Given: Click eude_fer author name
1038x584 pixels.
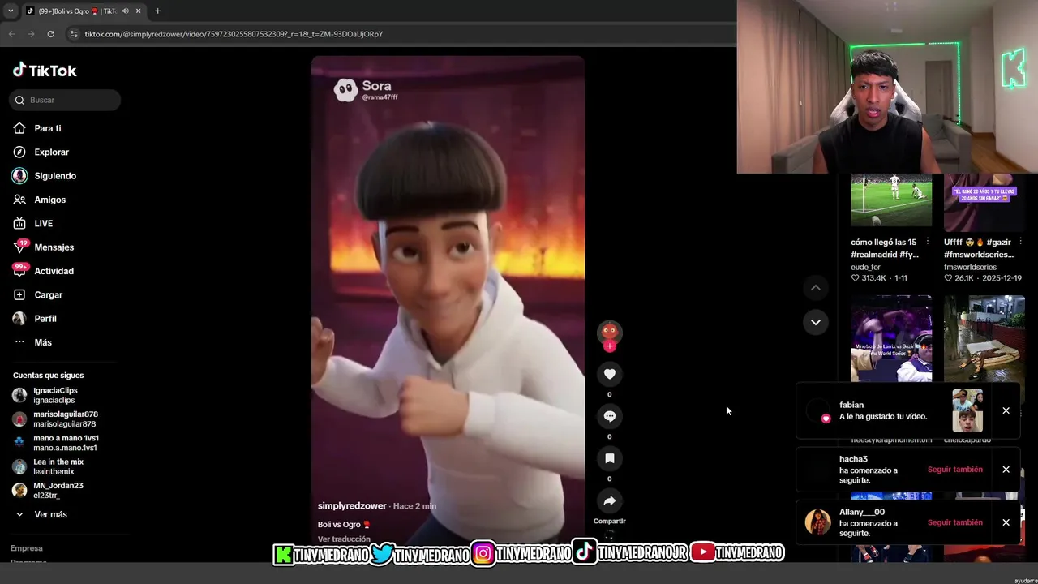Looking at the screenshot, I should tap(865, 267).
